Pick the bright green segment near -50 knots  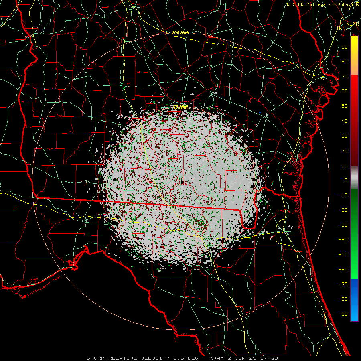pos(354,256)
